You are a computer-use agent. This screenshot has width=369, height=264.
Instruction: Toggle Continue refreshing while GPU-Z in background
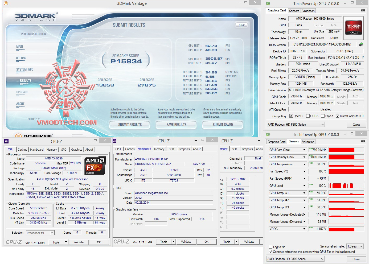click(271, 252)
